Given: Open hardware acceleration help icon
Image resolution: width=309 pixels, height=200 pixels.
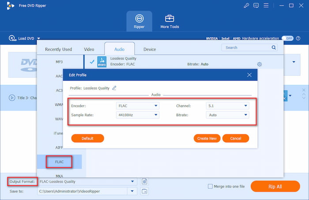Looking at the screenshot, I should pyautogui.click(x=298, y=38).
